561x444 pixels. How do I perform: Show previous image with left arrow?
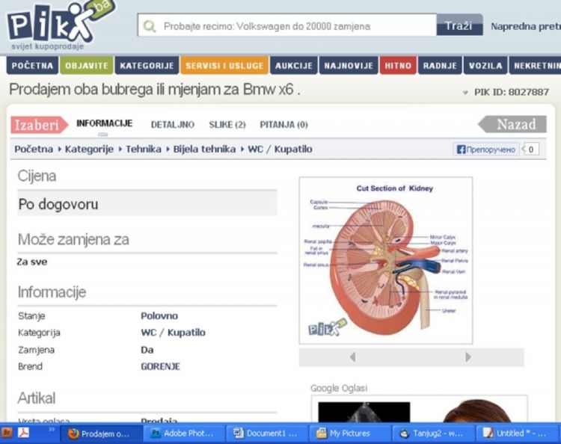point(353,357)
